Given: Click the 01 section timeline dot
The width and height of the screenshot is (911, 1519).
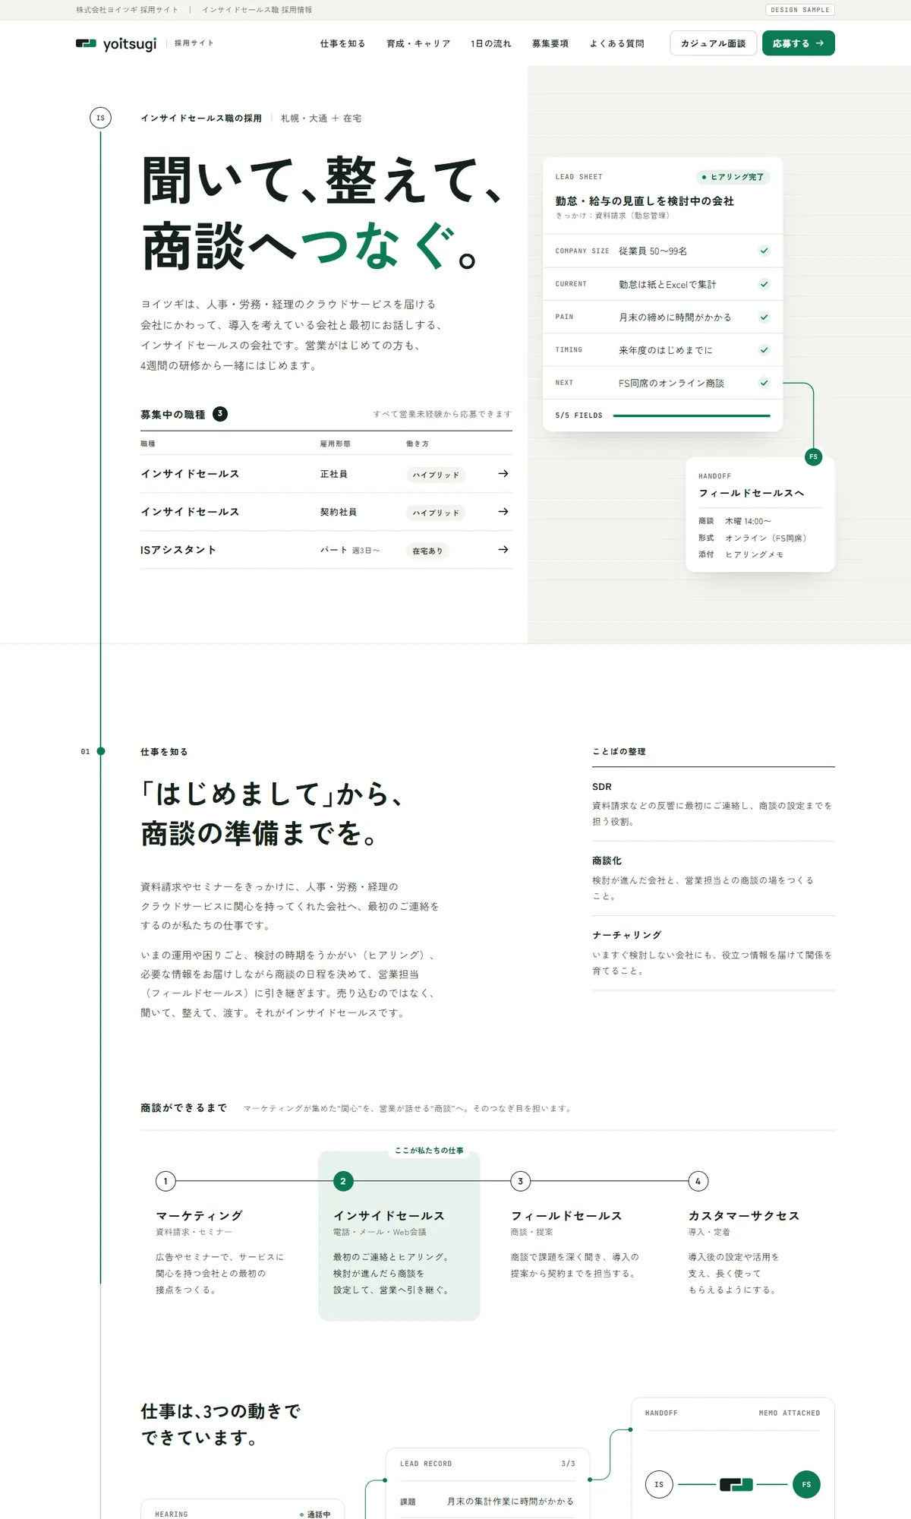Looking at the screenshot, I should tap(100, 751).
